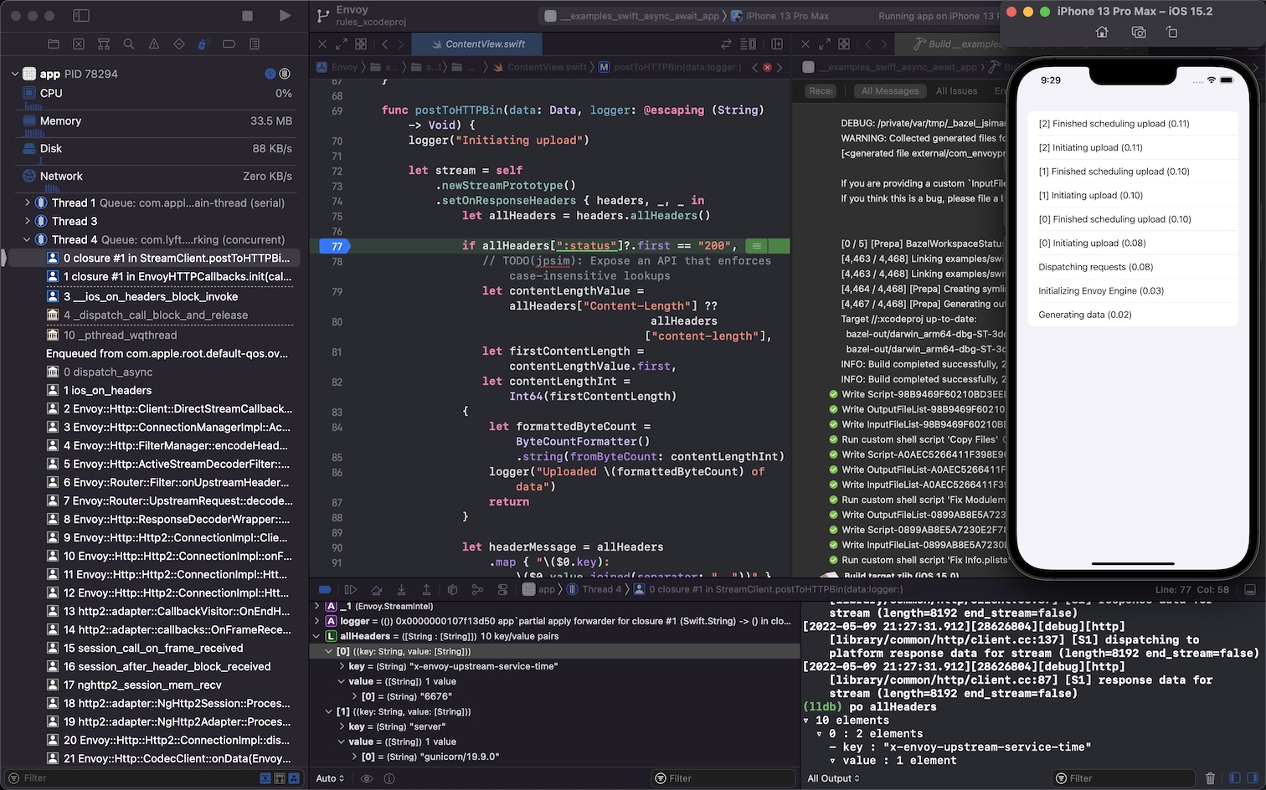Collapse allHeaders element [1] row
The image size is (1266, 790).
pos(328,711)
